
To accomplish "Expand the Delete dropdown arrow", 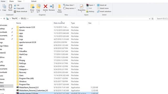I will (45, 12).
